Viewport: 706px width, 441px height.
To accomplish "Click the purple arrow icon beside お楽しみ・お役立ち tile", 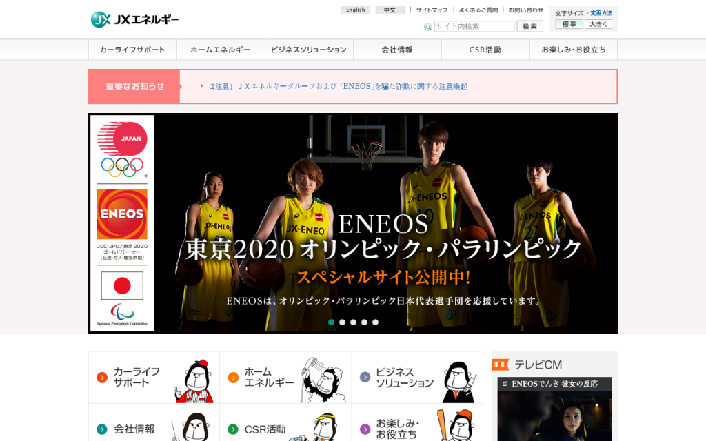I will click(365, 429).
